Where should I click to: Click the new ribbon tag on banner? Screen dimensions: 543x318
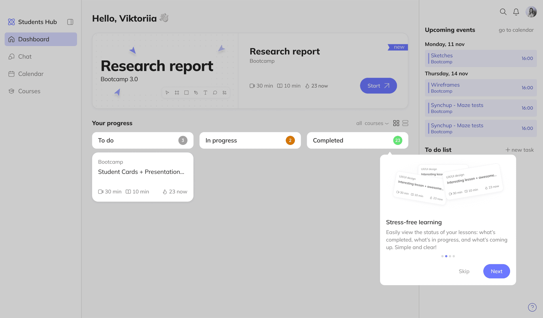[398, 47]
